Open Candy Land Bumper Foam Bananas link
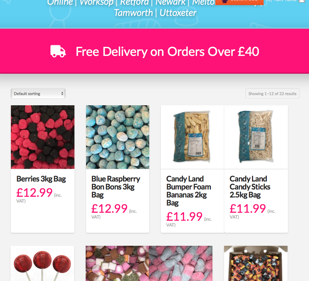The image size is (309, 281). tap(188, 191)
